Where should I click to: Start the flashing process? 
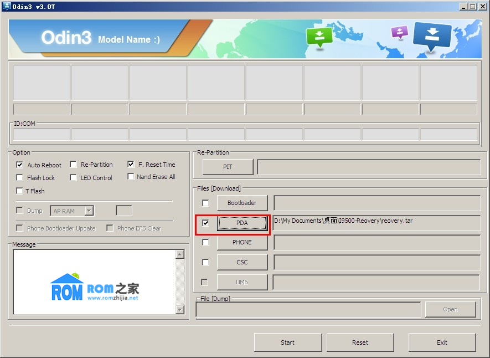[x=288, y=342]
